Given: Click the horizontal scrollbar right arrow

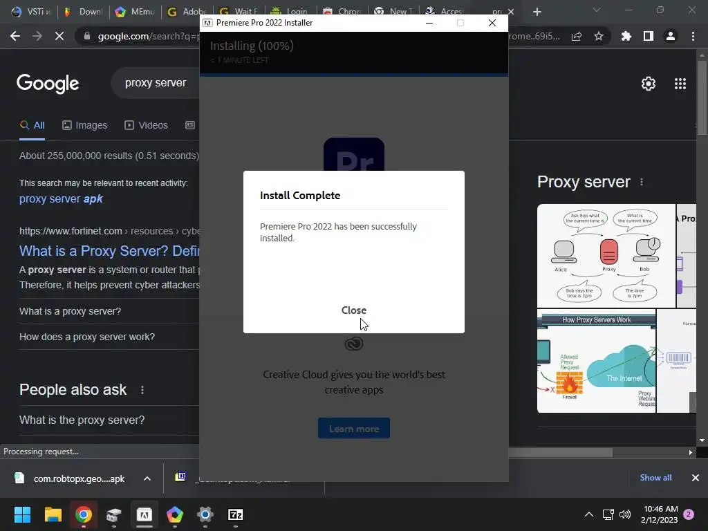Looking at the screenshot, I should tap(691, 452).
